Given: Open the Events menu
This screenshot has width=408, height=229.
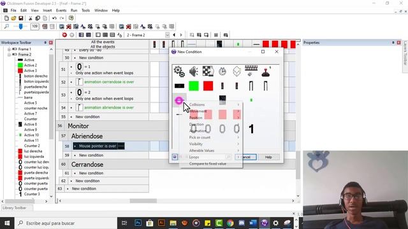Looking at the screenshot, I should click(x=61, y=10).
